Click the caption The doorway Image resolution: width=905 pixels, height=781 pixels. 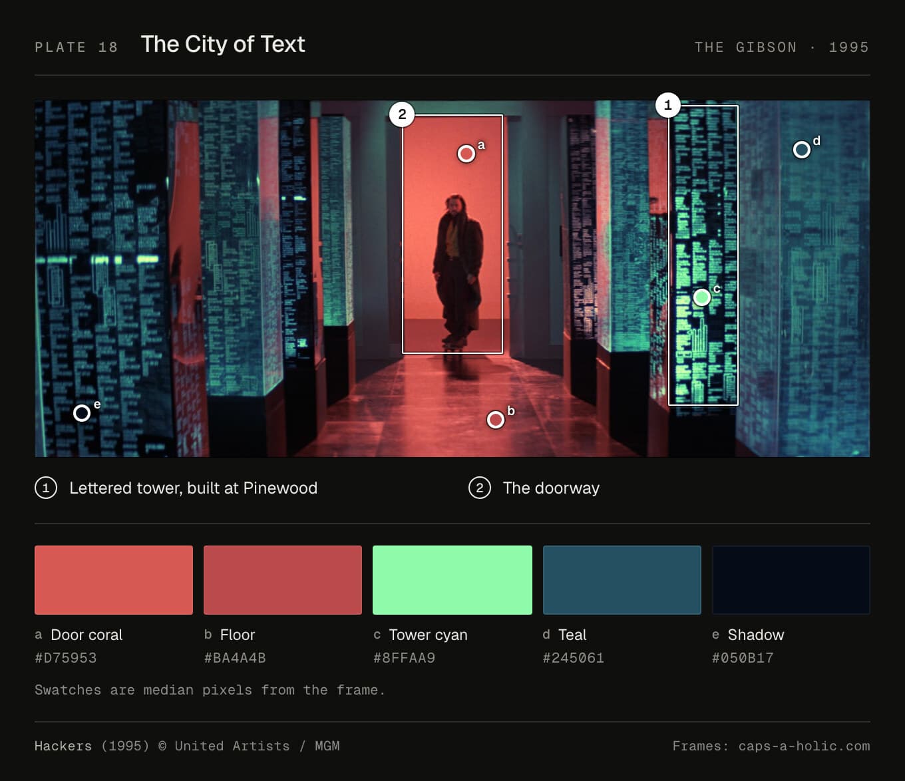[x=551, y=488]
